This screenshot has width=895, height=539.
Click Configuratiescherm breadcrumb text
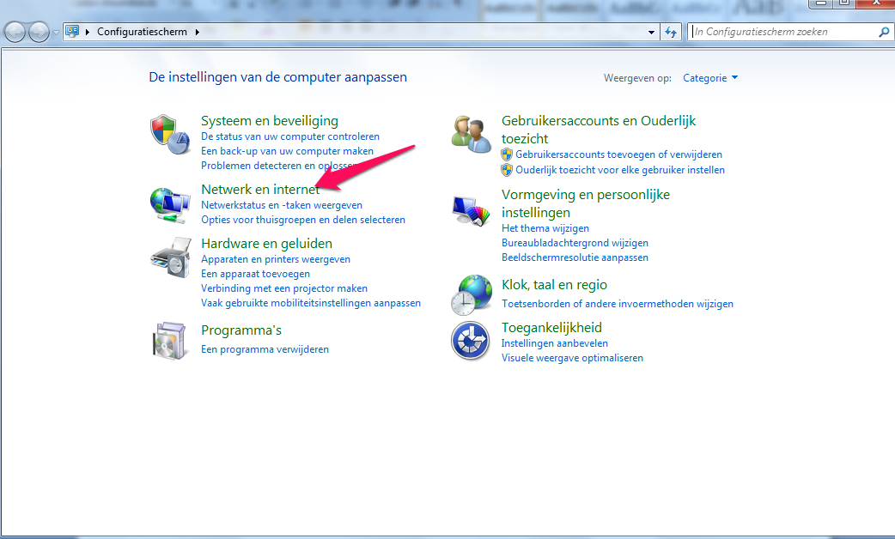142,32
